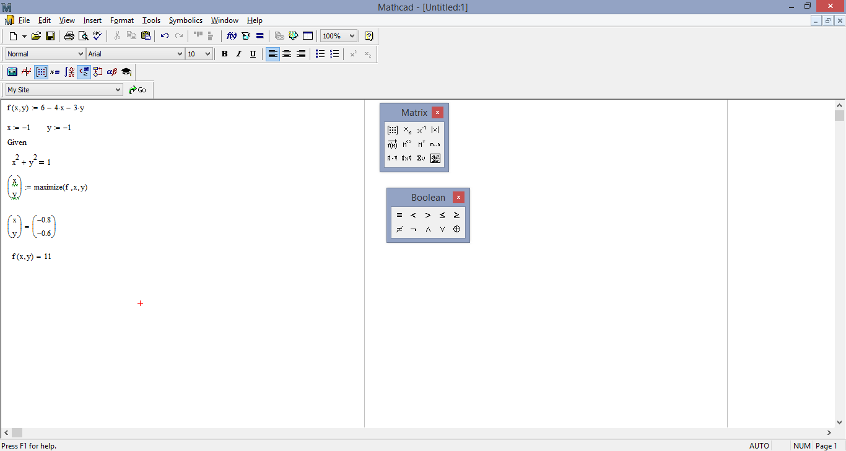The width and height of the screenshot is (846, 451).
Task: Expand the Normal style dropdown
Action: tap(81, 54)
